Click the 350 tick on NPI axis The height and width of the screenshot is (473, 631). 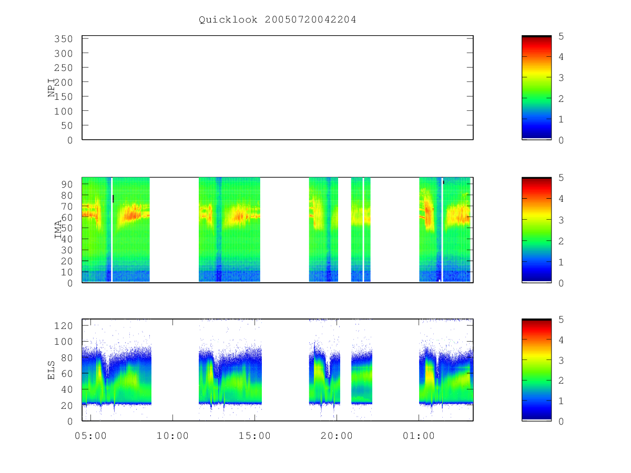63,39
